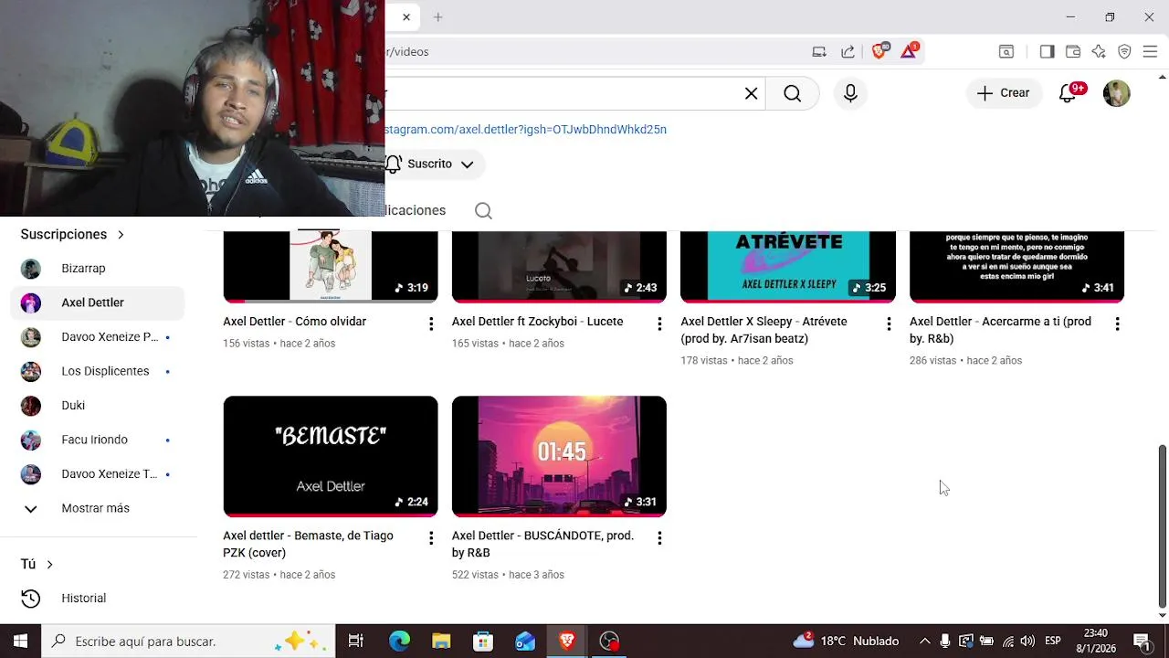Open Microsoft Store from taskbar
Screen dimensions: 1169x658
coord(483,642)
